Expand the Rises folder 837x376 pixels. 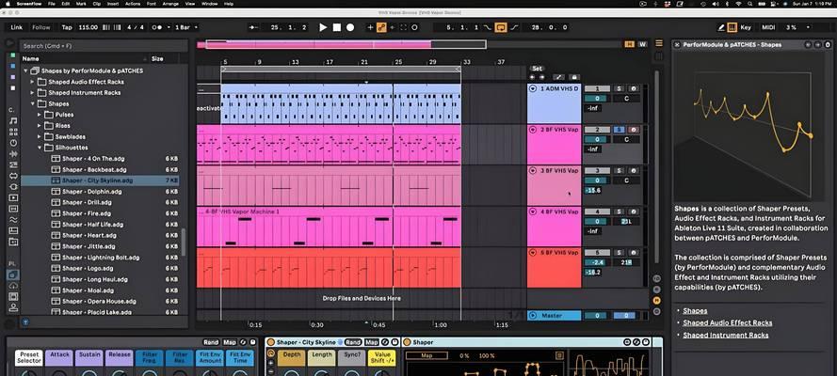[39, 126]
